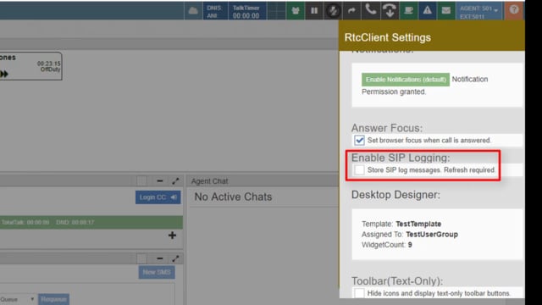Click the Desktop Designer heading
542x305 pixels.
click(x=395, y=195)
